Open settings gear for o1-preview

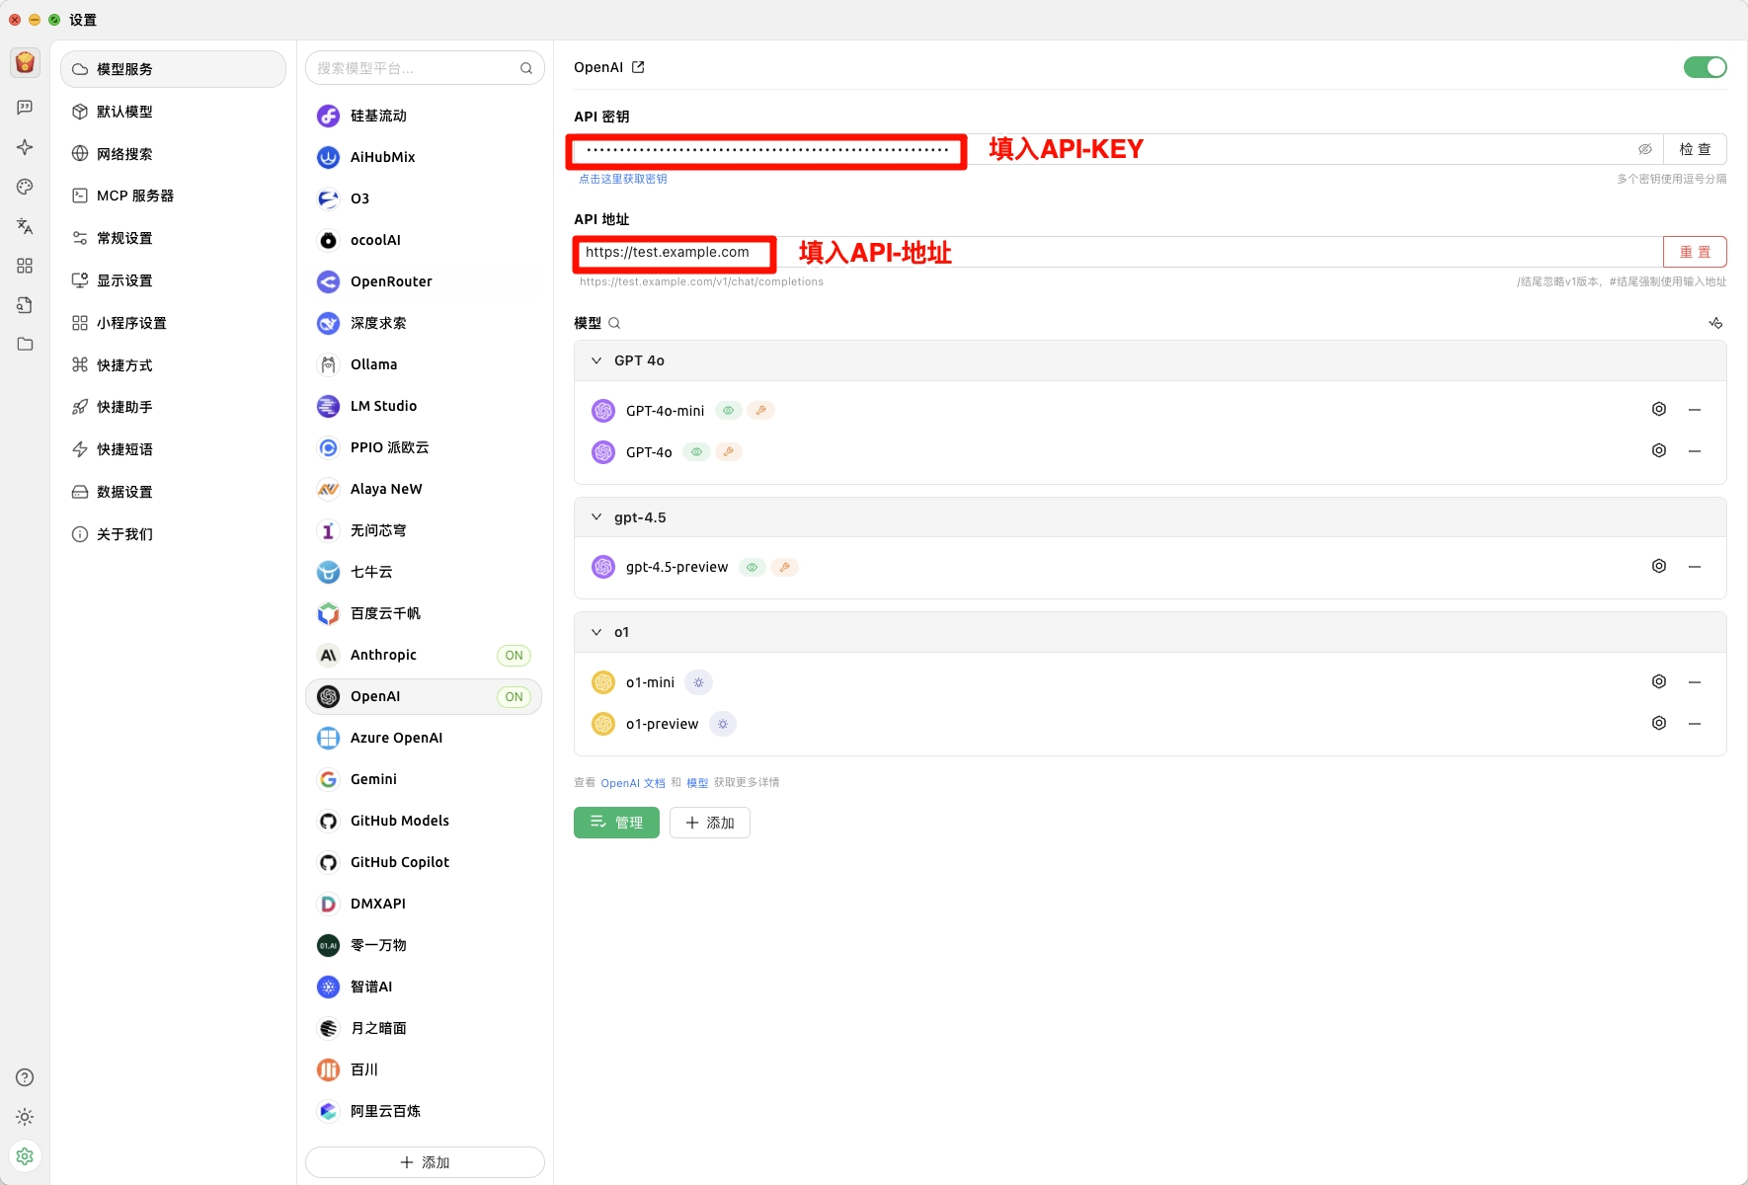tap(1659, 723)
